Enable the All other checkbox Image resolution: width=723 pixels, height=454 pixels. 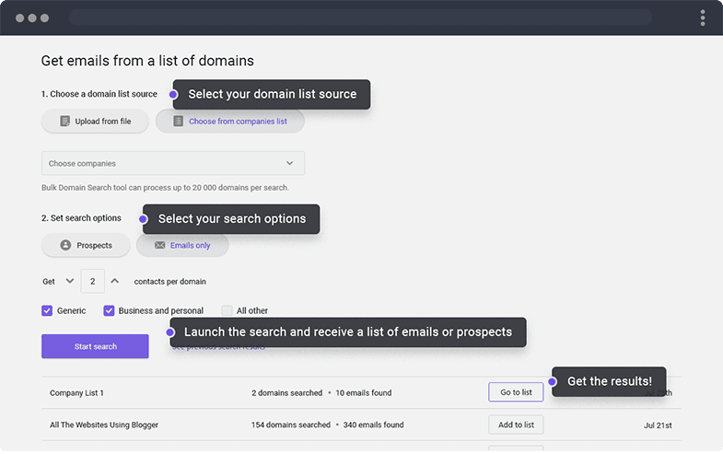227,311
